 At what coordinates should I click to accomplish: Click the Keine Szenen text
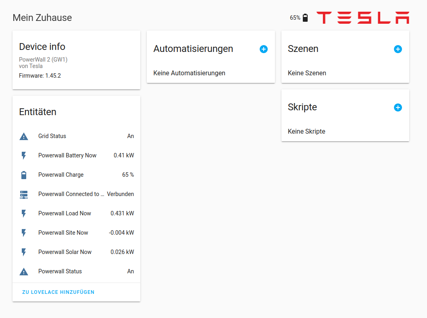(307, 73)
